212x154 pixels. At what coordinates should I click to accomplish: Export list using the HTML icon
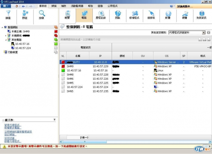pyautogui.click(x=209, y=39)
